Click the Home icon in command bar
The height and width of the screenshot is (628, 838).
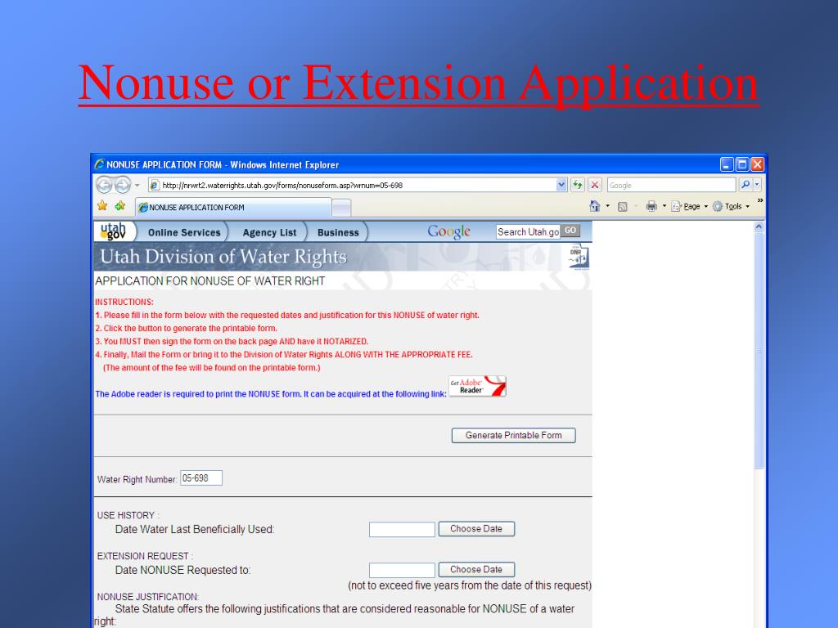click(x=594, y=205)
